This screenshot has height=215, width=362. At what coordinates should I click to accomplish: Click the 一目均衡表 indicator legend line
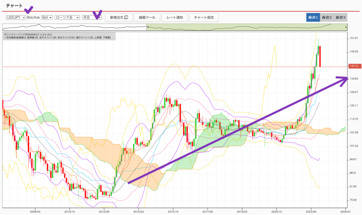(57, 37)
